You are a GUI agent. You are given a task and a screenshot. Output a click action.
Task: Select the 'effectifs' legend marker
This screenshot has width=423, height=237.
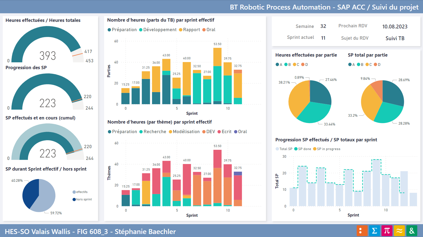pos(74,192)
